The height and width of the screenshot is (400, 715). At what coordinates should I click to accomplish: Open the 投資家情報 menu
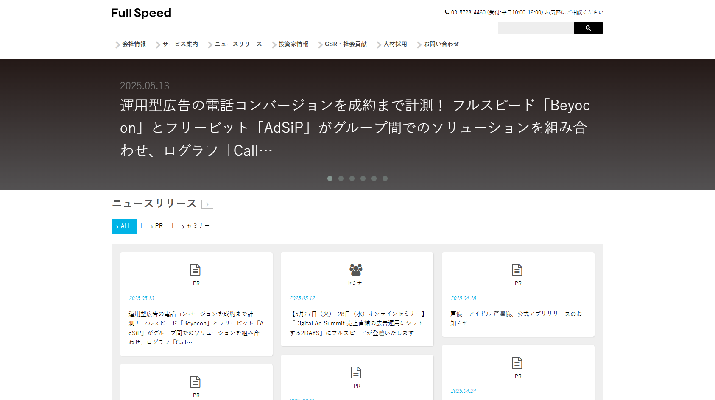tap(293, 44)
